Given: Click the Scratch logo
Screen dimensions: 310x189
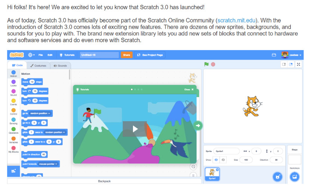Looking at the screenshot, I should (x=17, y=55).
